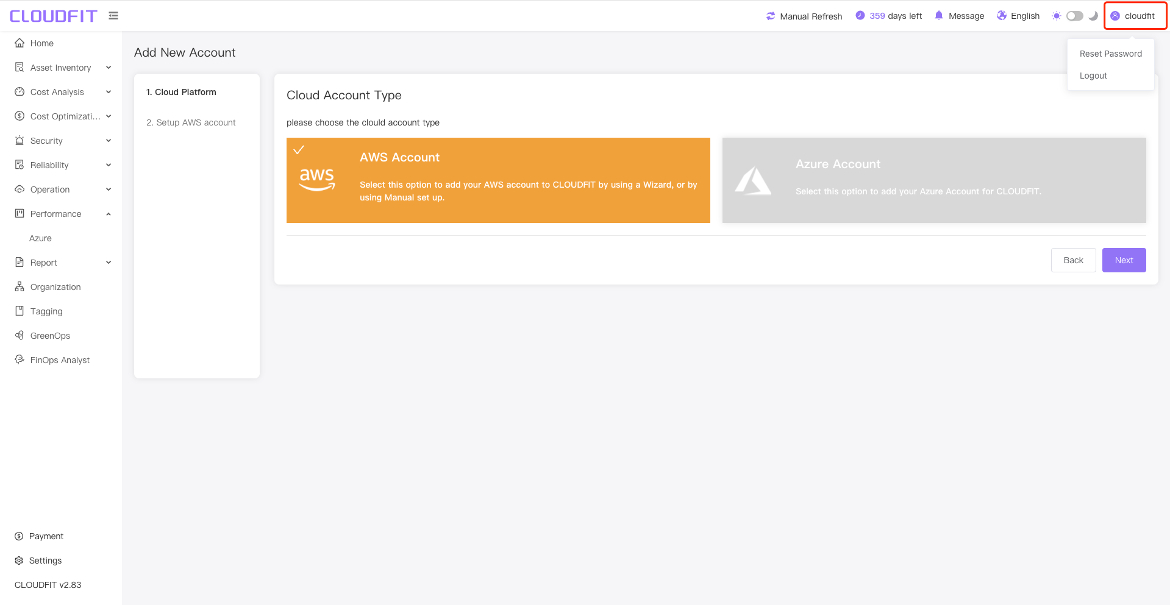Select the AWS Account option card

pos(498,180)
